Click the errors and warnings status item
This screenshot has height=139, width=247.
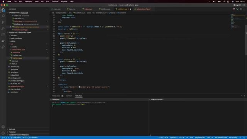5,137
